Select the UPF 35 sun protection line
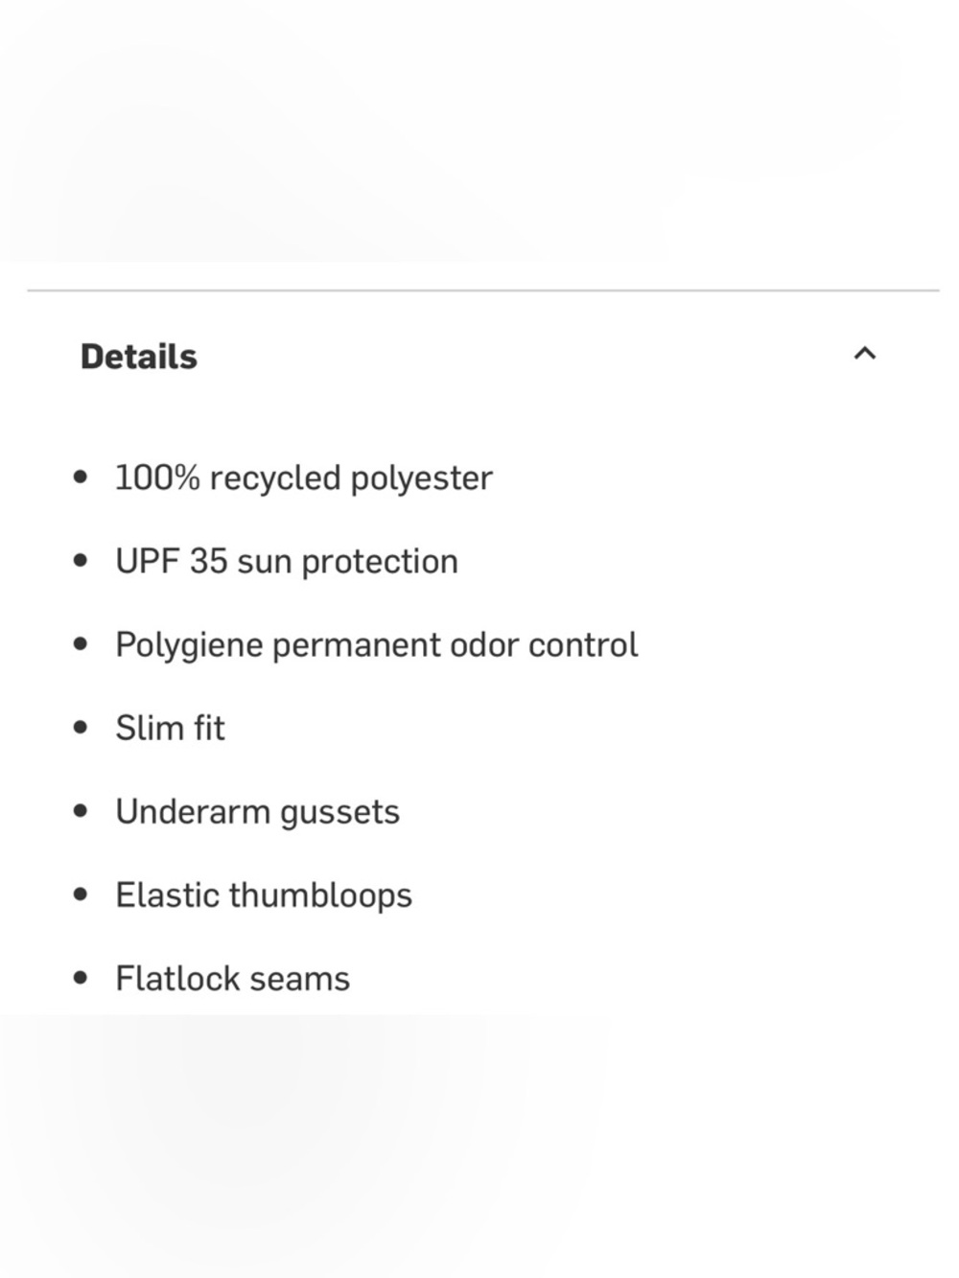This screenshot has width=959, height=1278. 287,562
